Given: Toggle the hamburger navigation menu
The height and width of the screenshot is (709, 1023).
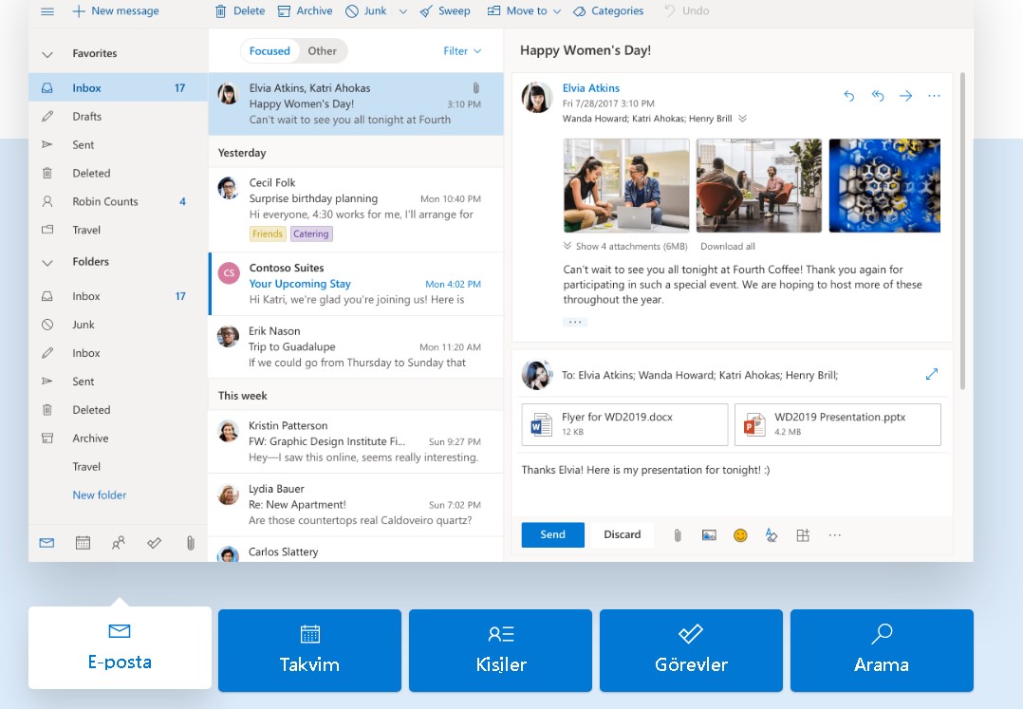Looking at the screenshot, I should (x=47, y=11).
